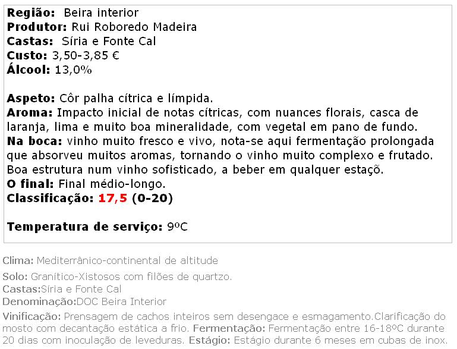
Task: Click the 'Vinificação:' grey label
Action: click(31, 316)
